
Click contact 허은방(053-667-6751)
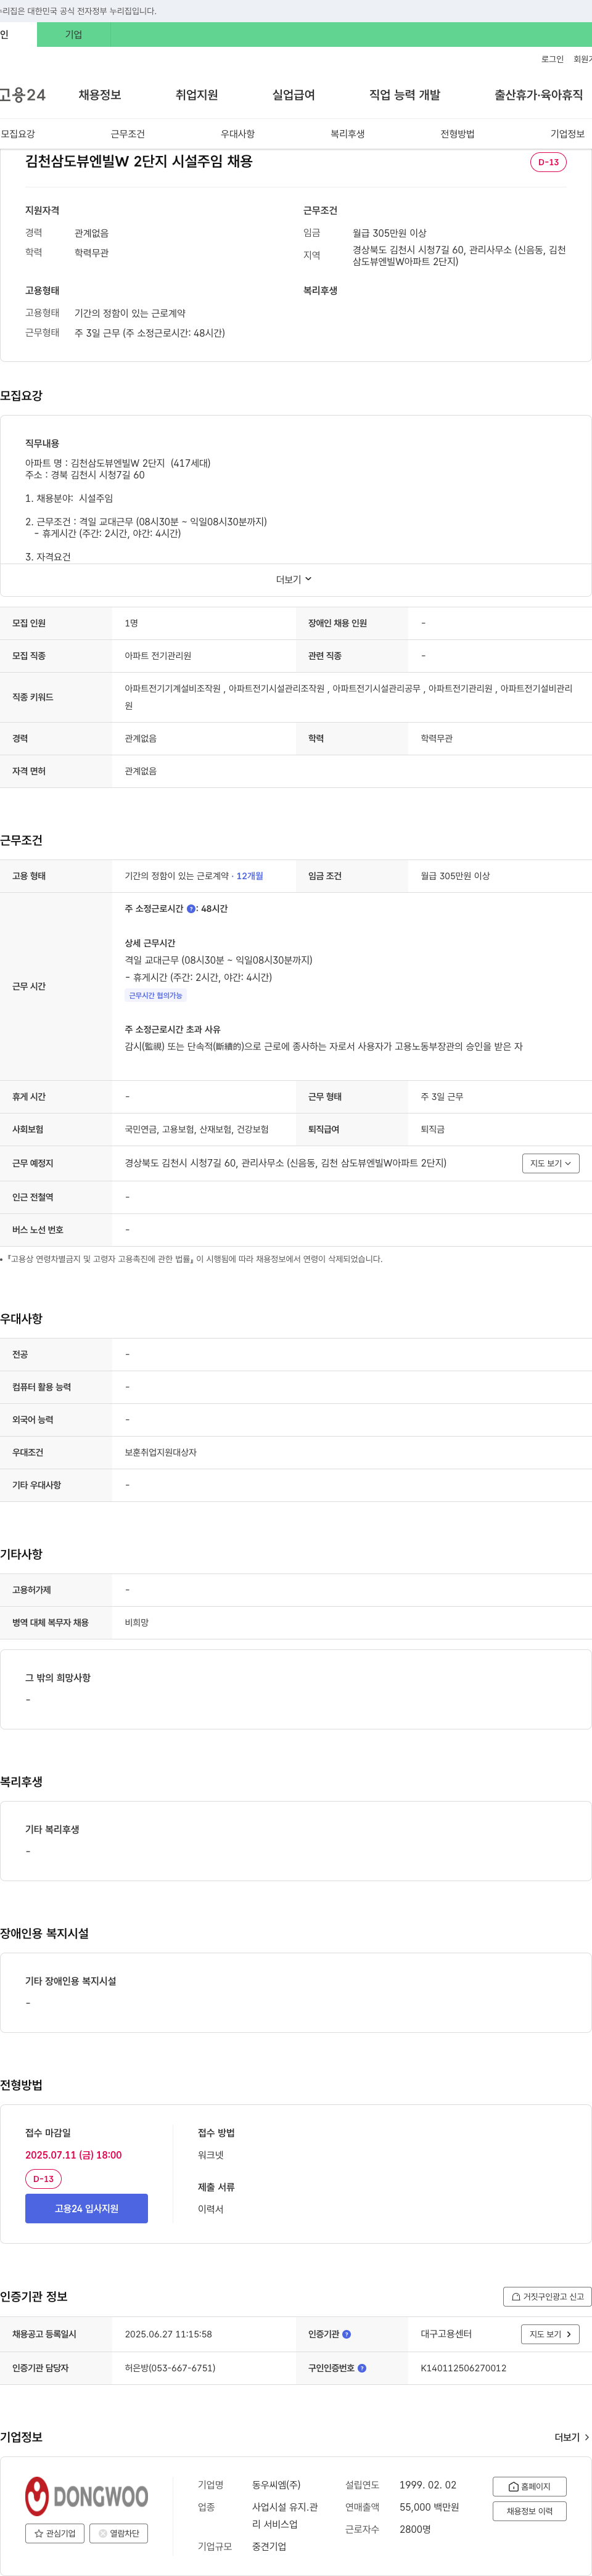(170, 2368)
